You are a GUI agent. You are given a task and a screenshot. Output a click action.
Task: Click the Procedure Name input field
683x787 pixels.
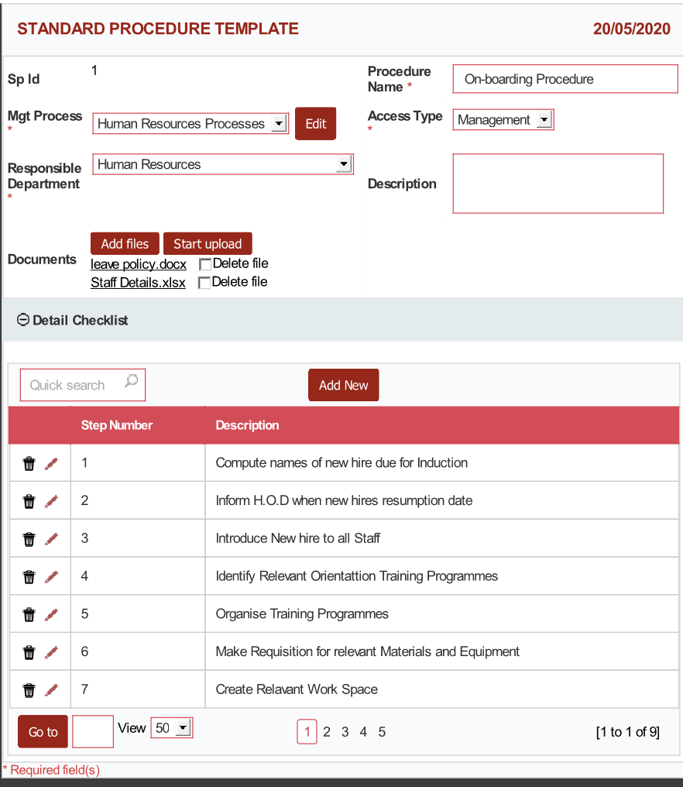click(x=565, y=79)
